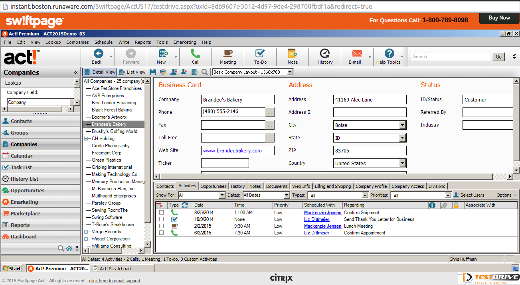Click the E-mail envelope toolbar icon
Screen dimensions: 520x285
tap(357, 54)
